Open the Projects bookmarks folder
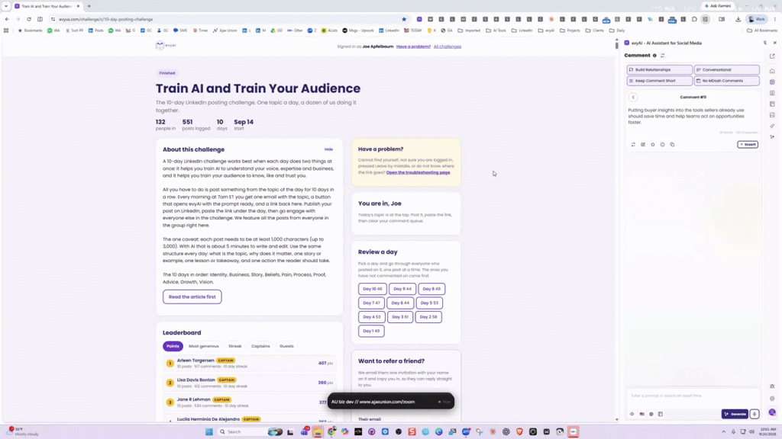Viewport: 782px width, 439px height. click(570, 30)
